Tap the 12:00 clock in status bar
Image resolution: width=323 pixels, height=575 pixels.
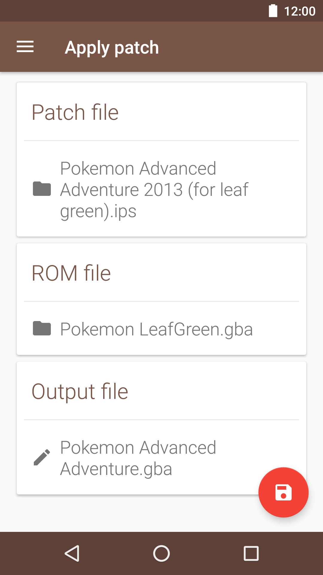click(x=300, y=11)
